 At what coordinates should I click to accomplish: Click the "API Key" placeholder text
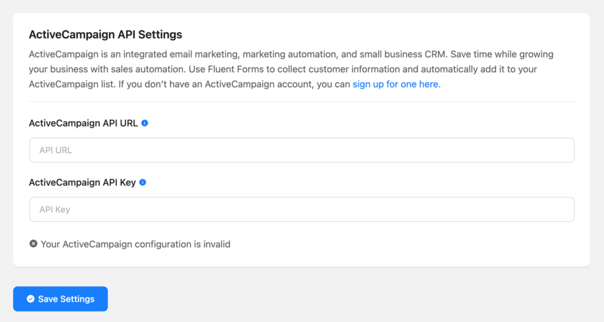point(55,210)
